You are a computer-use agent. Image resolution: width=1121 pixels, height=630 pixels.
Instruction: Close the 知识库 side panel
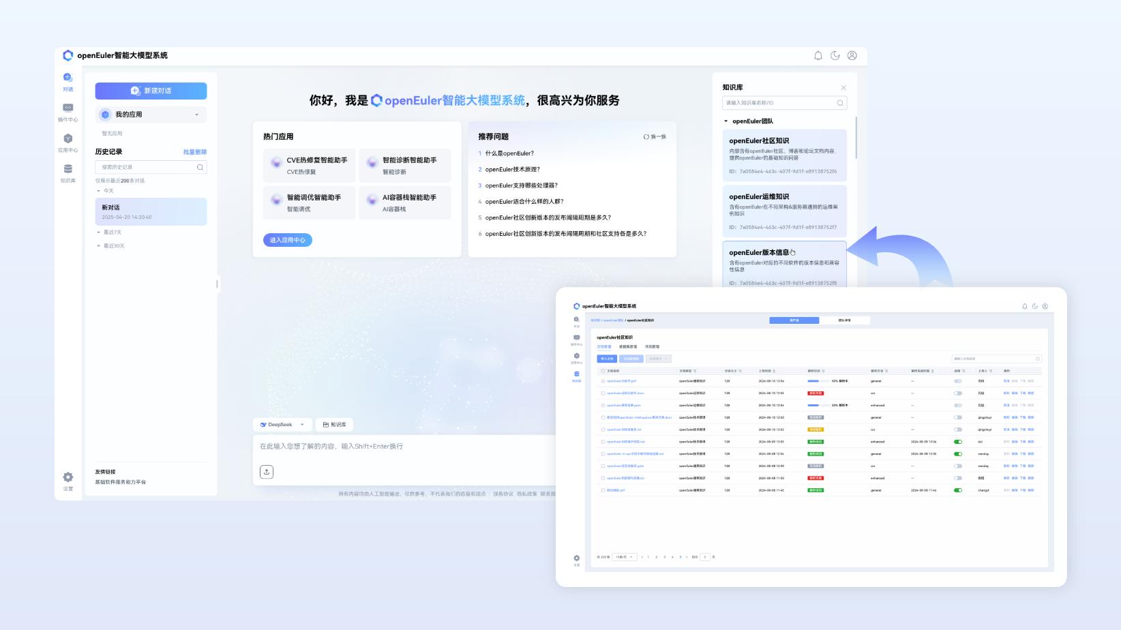(843, 87)
